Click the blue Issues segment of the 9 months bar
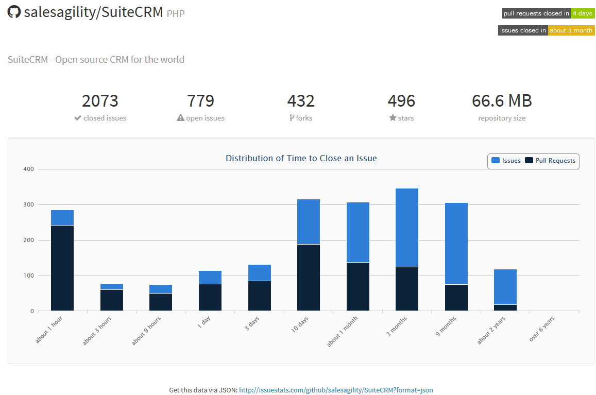The height and width of the screenshot is (395, 596). click(456, 244)
